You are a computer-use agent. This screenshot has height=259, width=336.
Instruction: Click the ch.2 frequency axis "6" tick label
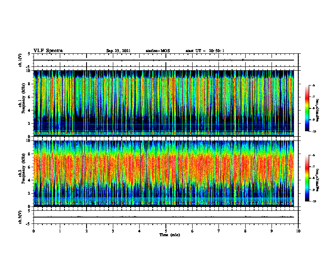[x=30, y=167]
